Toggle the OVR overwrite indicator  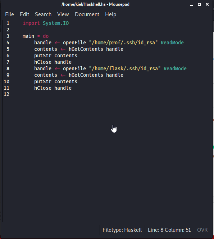[202, 230]
